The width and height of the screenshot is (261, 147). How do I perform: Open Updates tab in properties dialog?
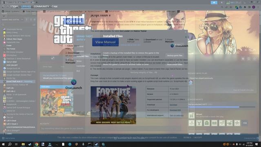coord(80,51)
